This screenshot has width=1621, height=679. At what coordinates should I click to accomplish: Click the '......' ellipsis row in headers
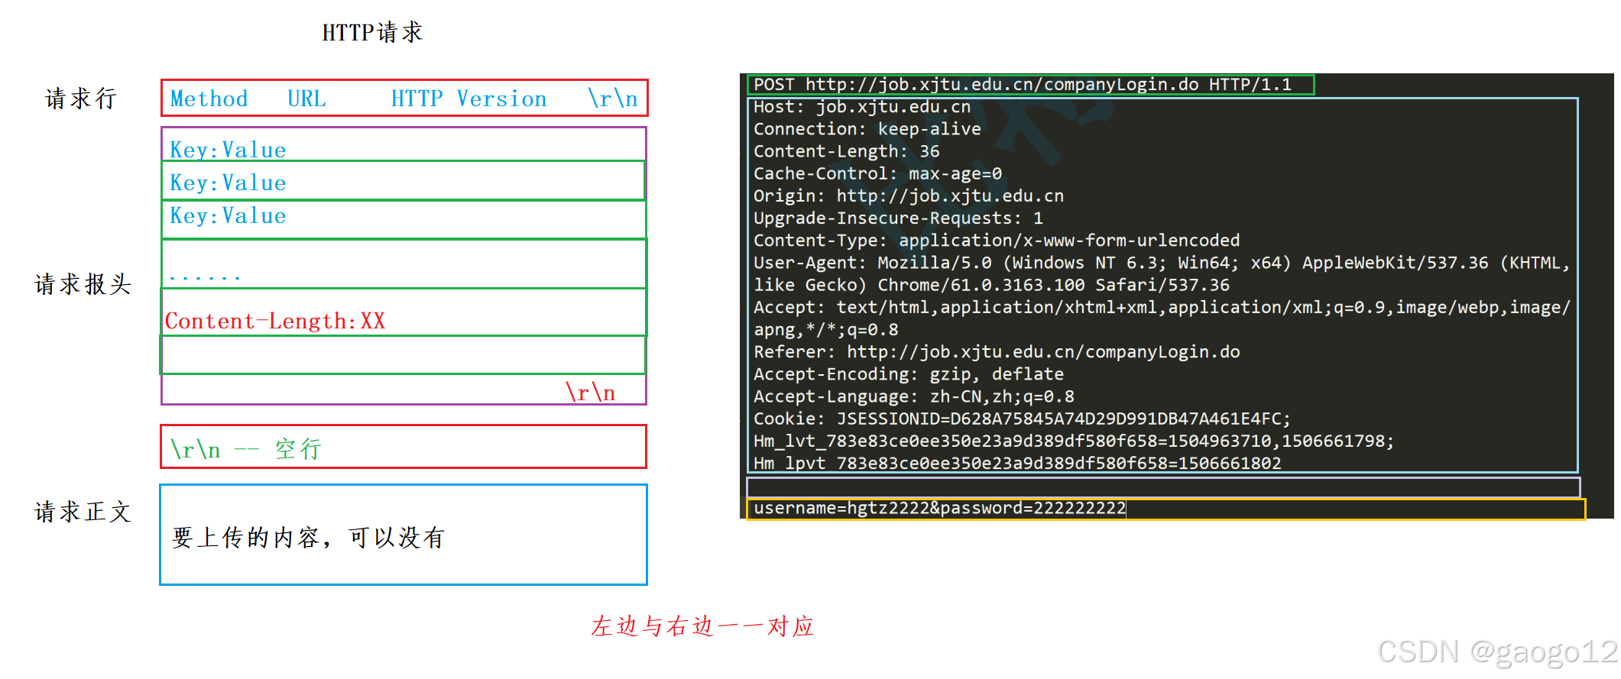coord(205,276)
